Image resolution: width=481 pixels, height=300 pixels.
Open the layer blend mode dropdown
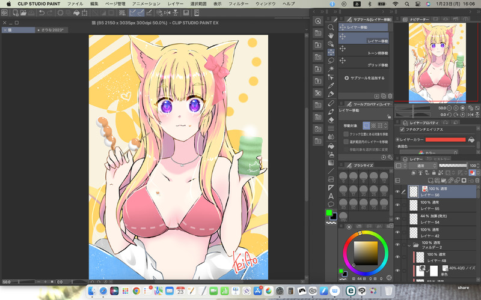(423, 166)
